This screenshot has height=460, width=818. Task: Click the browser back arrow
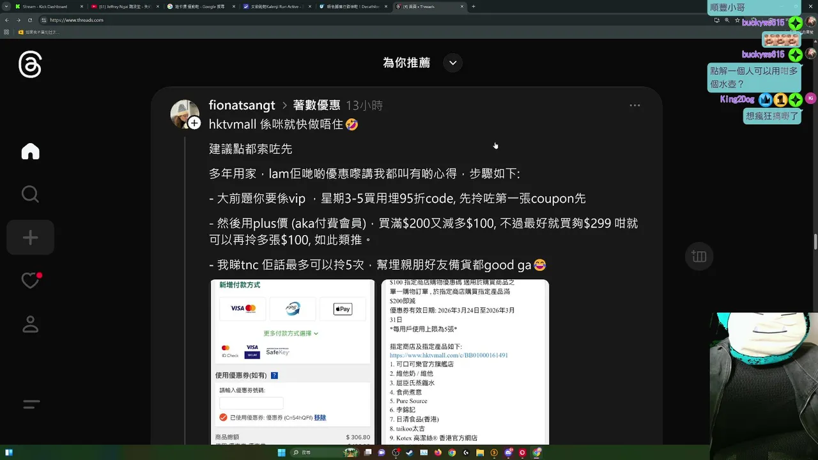coord(8,20)
